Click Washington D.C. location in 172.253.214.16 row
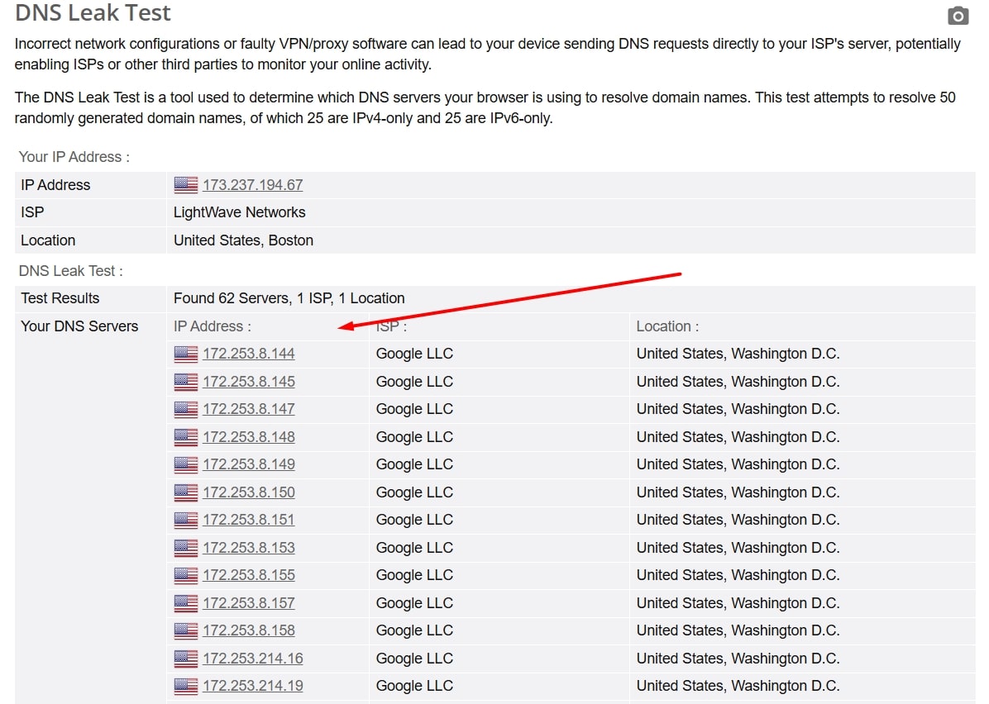This screenshot has height=704, width=989. point(738,658)
